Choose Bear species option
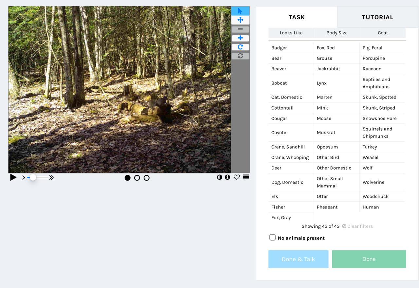 pyautogui.click(x=291, y=58)
